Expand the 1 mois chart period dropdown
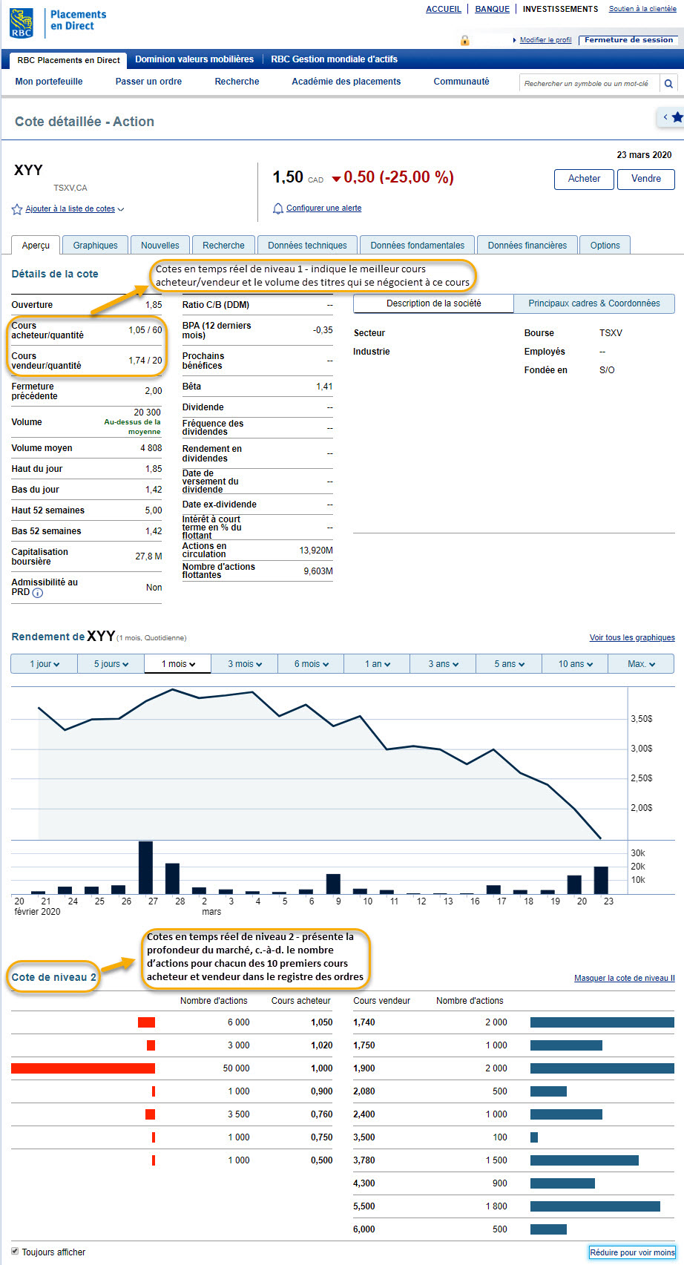Viewport: 684px width, 1265px height. tap(178, 664)
